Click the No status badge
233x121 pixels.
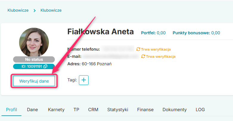pyautogui.click(x=34, y=60)
